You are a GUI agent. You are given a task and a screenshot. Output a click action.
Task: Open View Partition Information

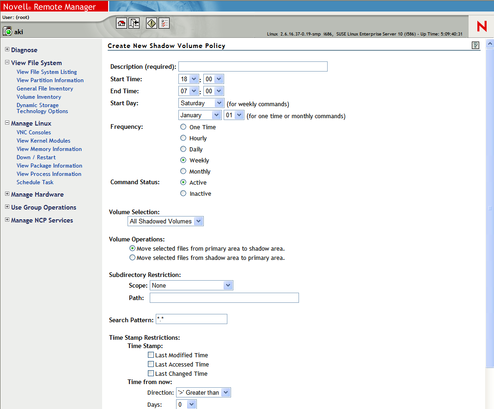pos(50,80)
